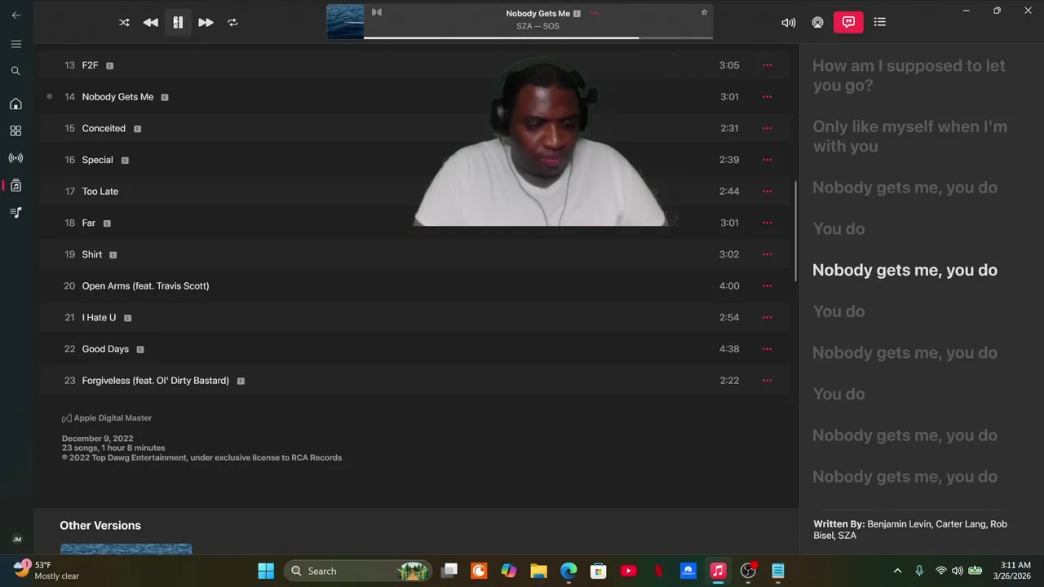Open Task View on taskbar
The width and height of the screenshot is (1044, 587).
[x=449, y=571]
